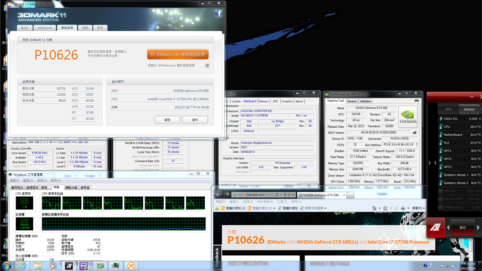Viewport: 482px width, 271px height.
Task: Open Memory tab in CPU-Z
Action: [x=264, y=101]
